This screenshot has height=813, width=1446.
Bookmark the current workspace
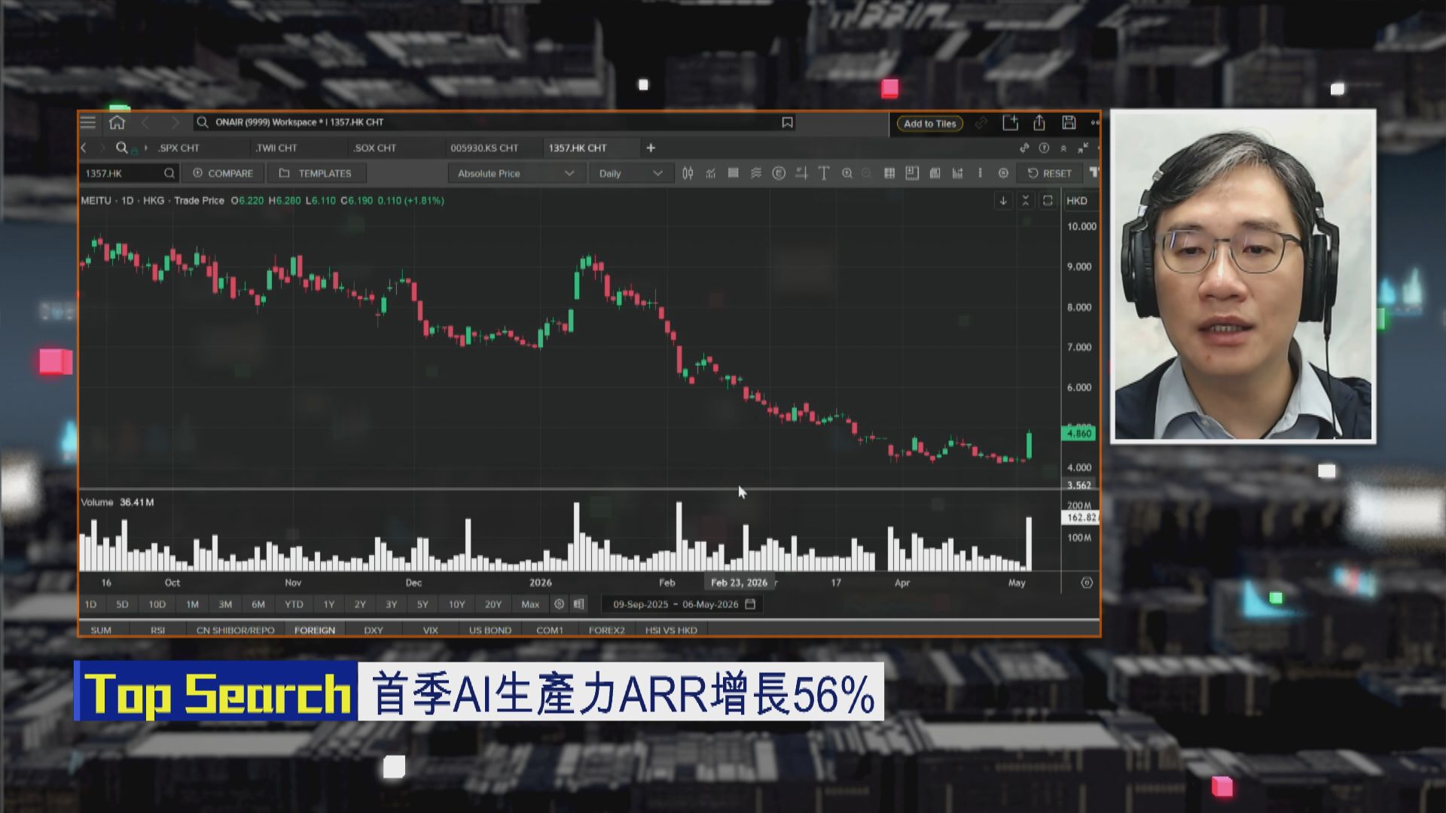coord(787,122)
